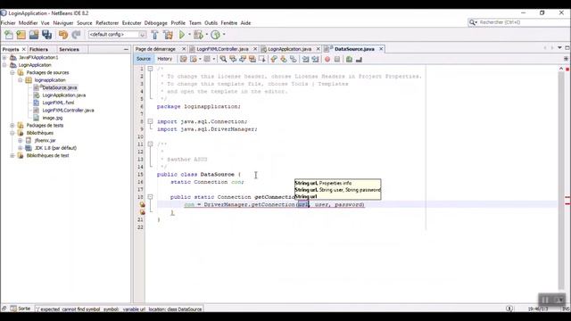This screenshot has height=321, width=571.
Task: Open the Profile Project dropdown arrow
Action: (224, 35)
